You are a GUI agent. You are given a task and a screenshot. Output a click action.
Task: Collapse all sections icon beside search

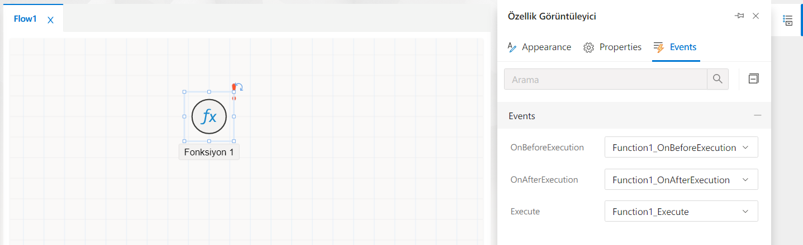[x=753, y=79]
